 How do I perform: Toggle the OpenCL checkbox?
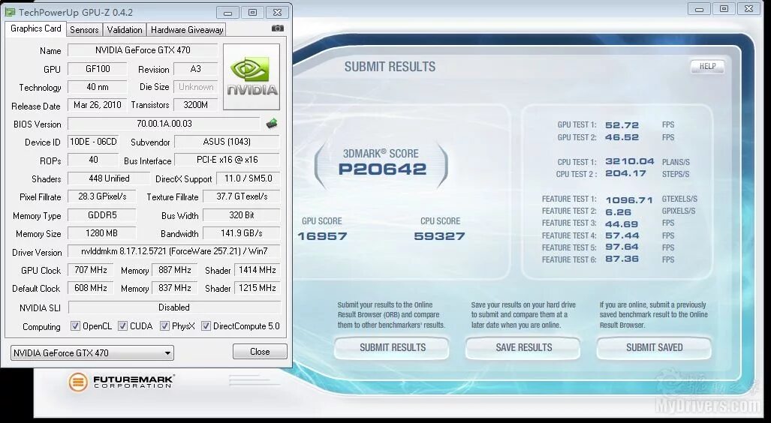pos(75,325)
